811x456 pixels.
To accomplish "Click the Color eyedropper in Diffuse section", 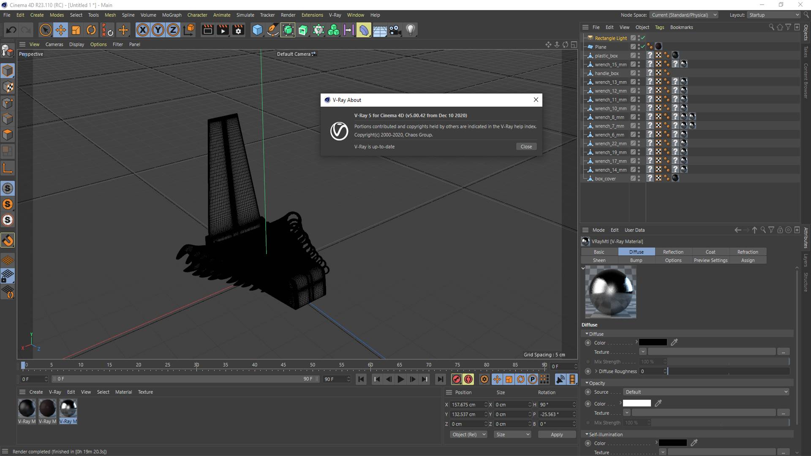I will coord(674,342).
